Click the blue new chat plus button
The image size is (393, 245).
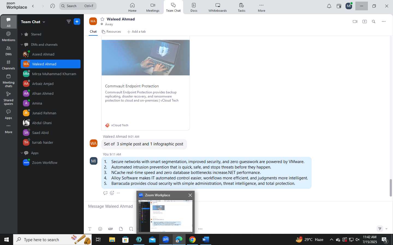tap(77, 22)
